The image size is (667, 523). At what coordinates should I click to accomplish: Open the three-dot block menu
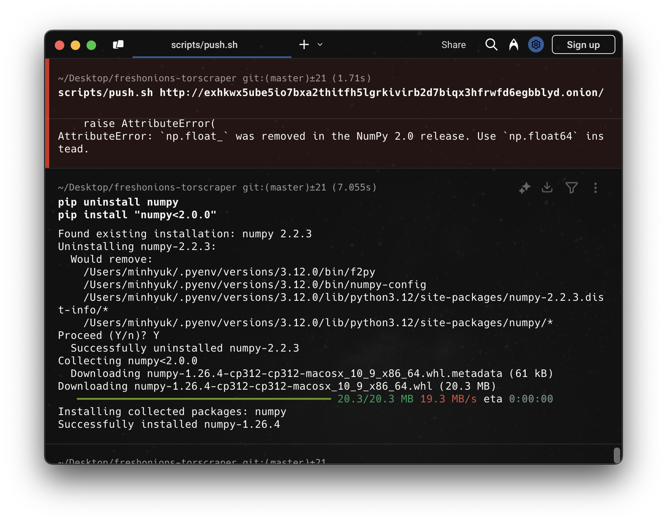(x=595, y=188)
